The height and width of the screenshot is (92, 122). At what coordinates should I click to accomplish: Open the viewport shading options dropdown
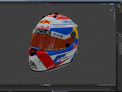tap(115, 4)
